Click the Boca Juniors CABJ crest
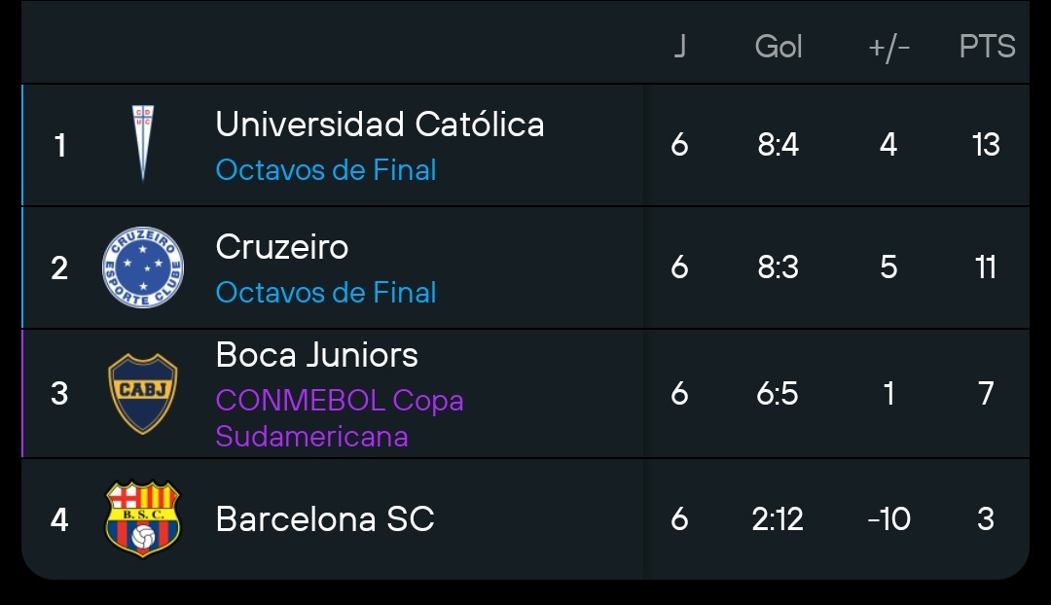This screenshot has height=605, width=1051. [x=143, y=393]
